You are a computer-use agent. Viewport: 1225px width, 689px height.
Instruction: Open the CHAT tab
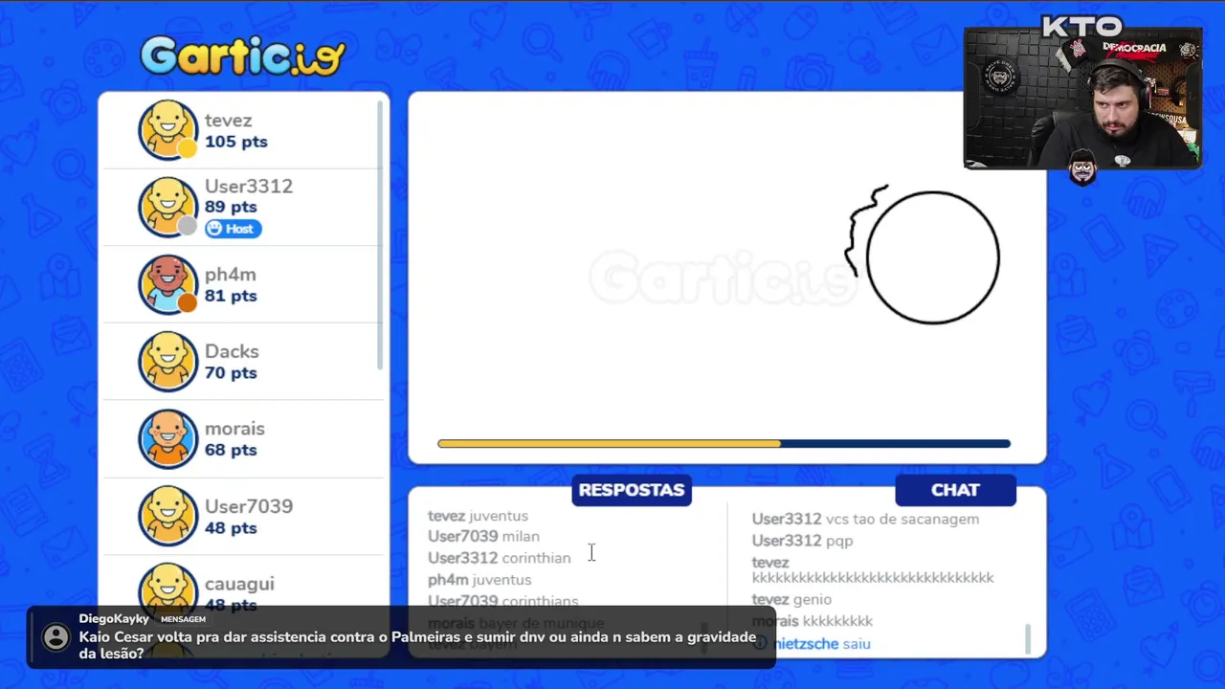click(955, 490)
